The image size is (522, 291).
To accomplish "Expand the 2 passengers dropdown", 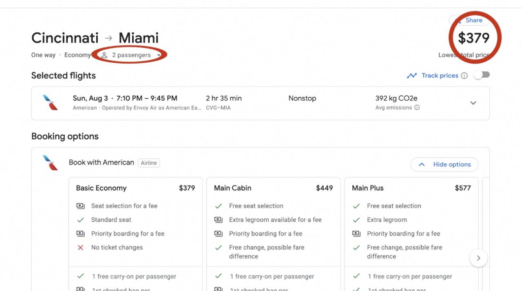I will click(159, 55).
